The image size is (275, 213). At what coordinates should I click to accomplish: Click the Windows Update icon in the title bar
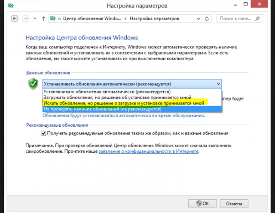click(x=11, y=6)
